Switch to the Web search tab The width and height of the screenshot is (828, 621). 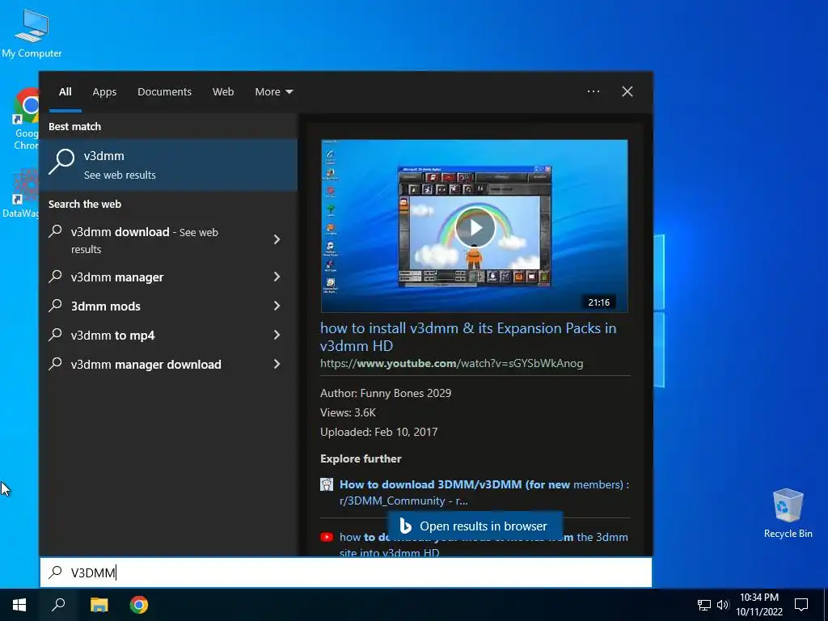223,92
